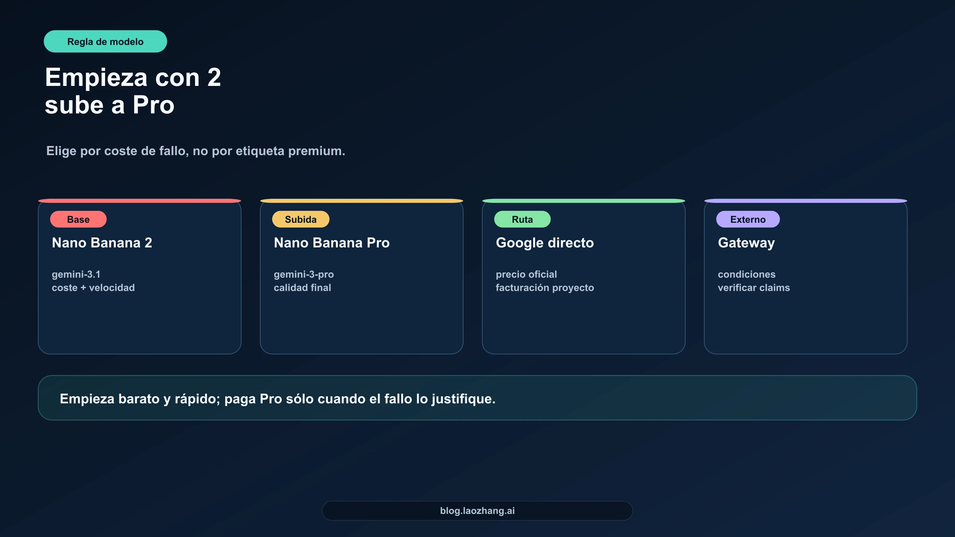Click the red Base badge icon
Screen dimensions: 955x537
click(x=78, y=219)
